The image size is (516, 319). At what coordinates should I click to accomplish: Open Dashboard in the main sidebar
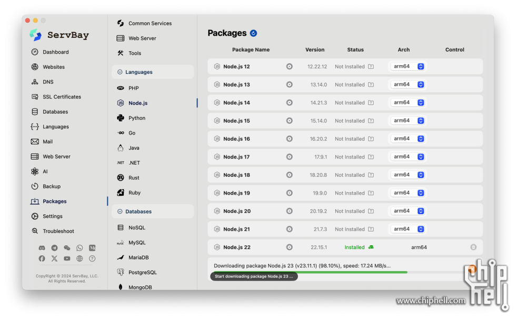point(50,52)
